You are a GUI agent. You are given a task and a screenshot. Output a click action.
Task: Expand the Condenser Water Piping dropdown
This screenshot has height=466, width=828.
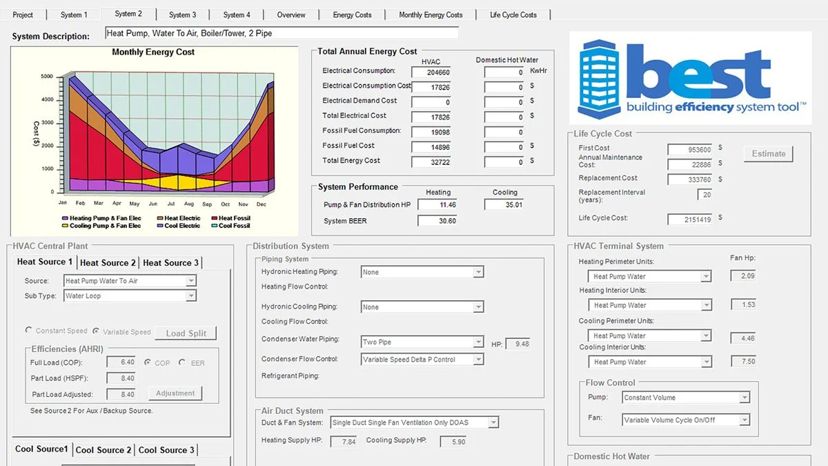point(422,342)
